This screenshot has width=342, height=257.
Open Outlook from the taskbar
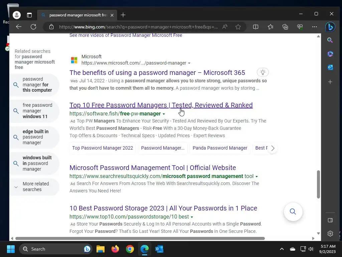pos(159,249)
